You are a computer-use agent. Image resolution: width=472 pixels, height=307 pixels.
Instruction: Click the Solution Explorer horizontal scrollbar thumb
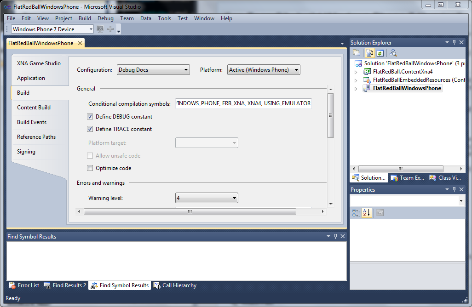[x=401, y=169]
